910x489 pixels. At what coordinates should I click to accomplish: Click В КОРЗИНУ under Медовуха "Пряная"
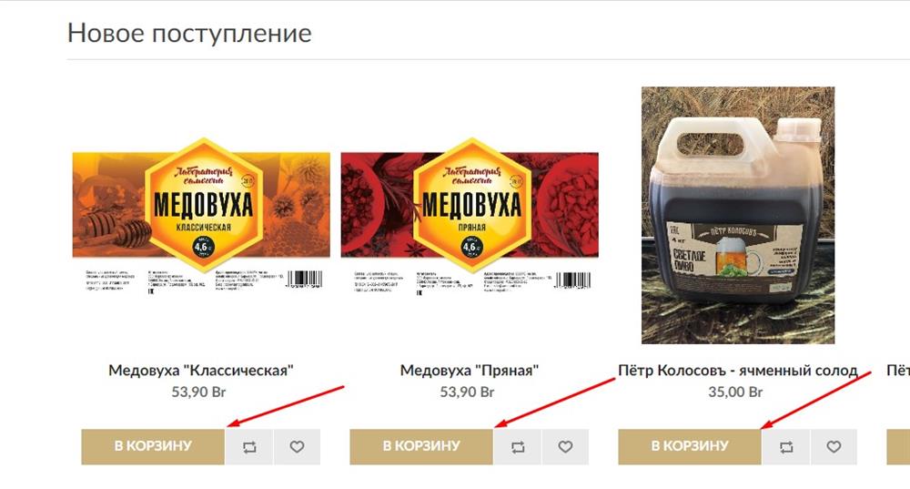tap(421, 446)
